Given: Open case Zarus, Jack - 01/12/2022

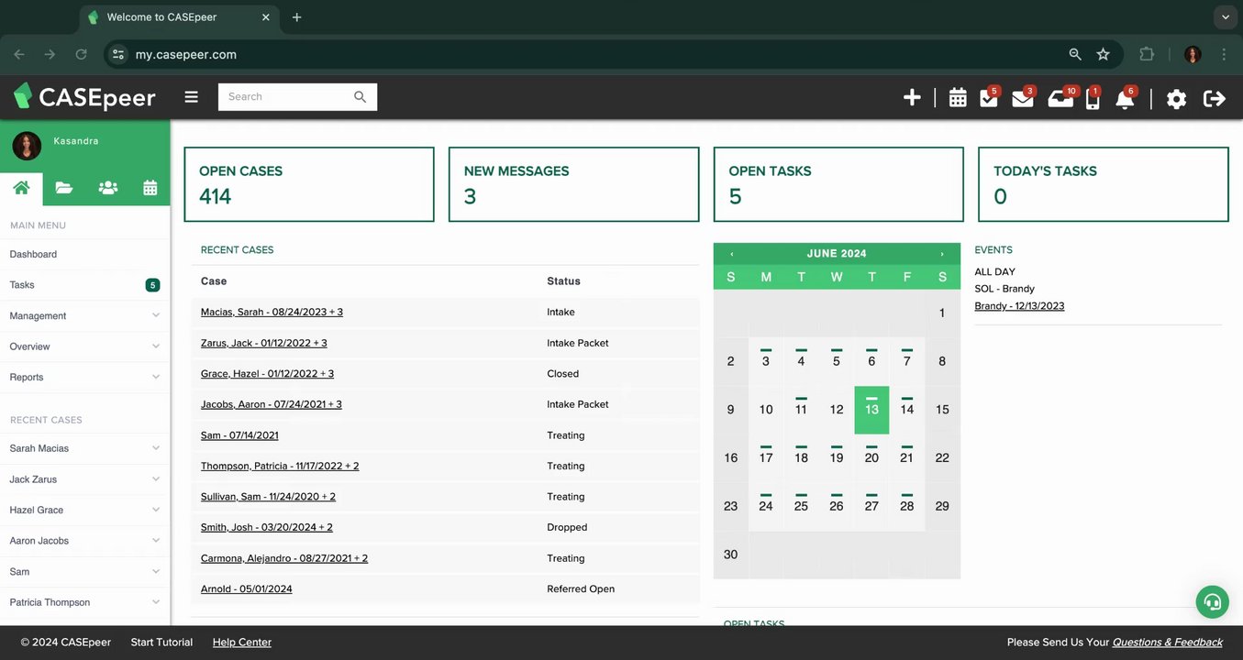Looking at the screenshot, I should click(x=263, y=343).
